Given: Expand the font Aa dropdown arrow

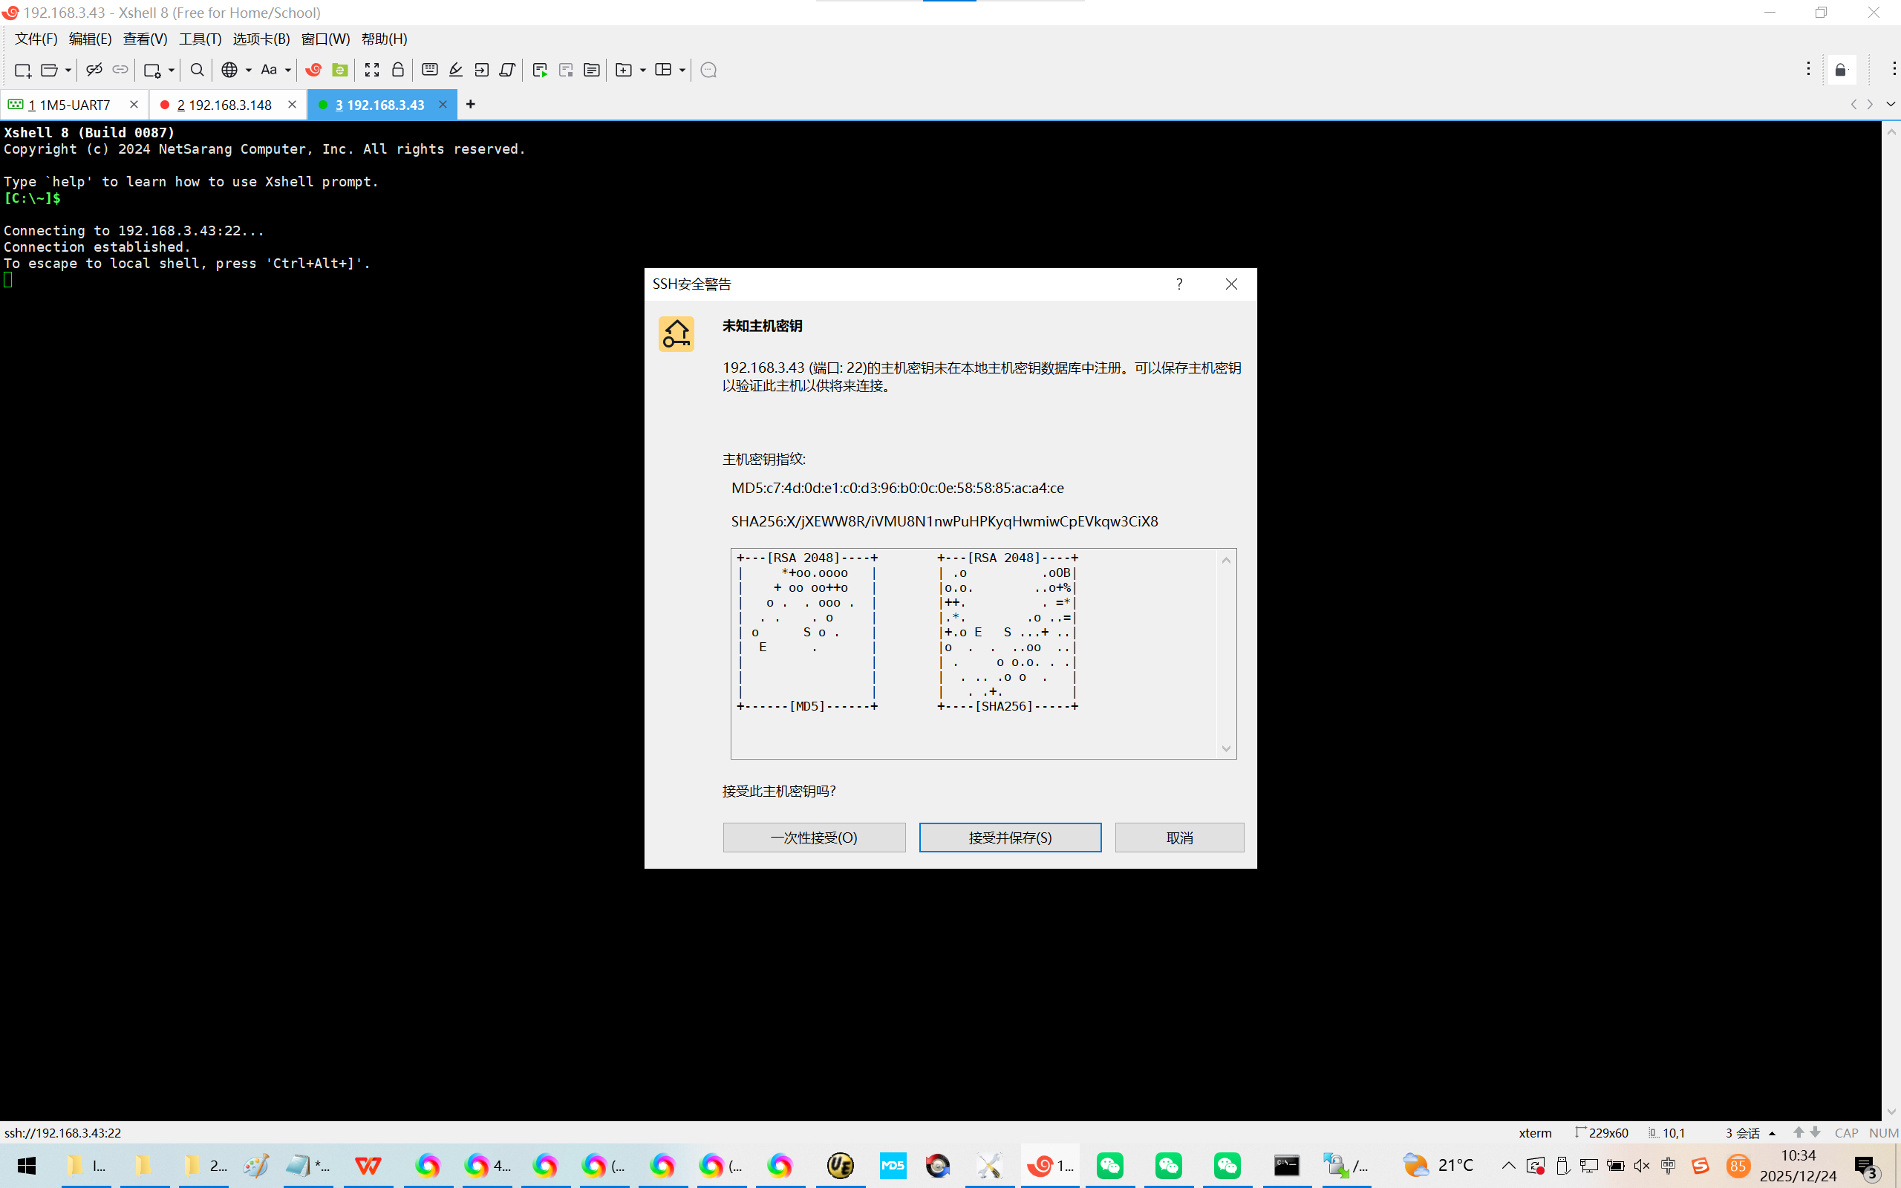Looking at the screenshot, I should 288,70.
